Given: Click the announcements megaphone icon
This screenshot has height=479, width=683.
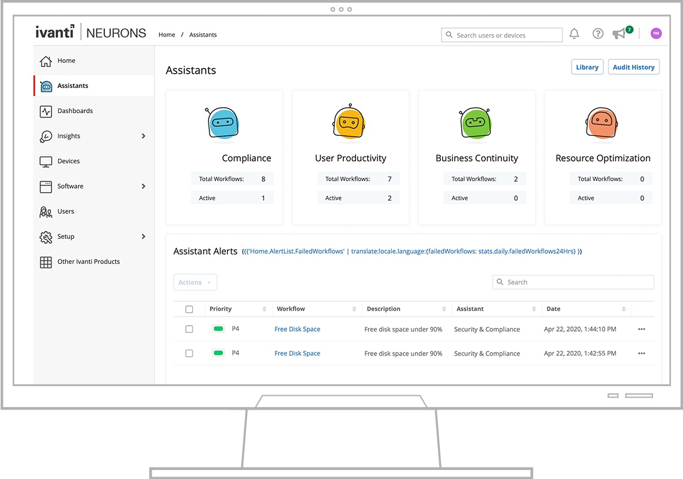Looking at the screenshot, I should [x=619, y=34].
